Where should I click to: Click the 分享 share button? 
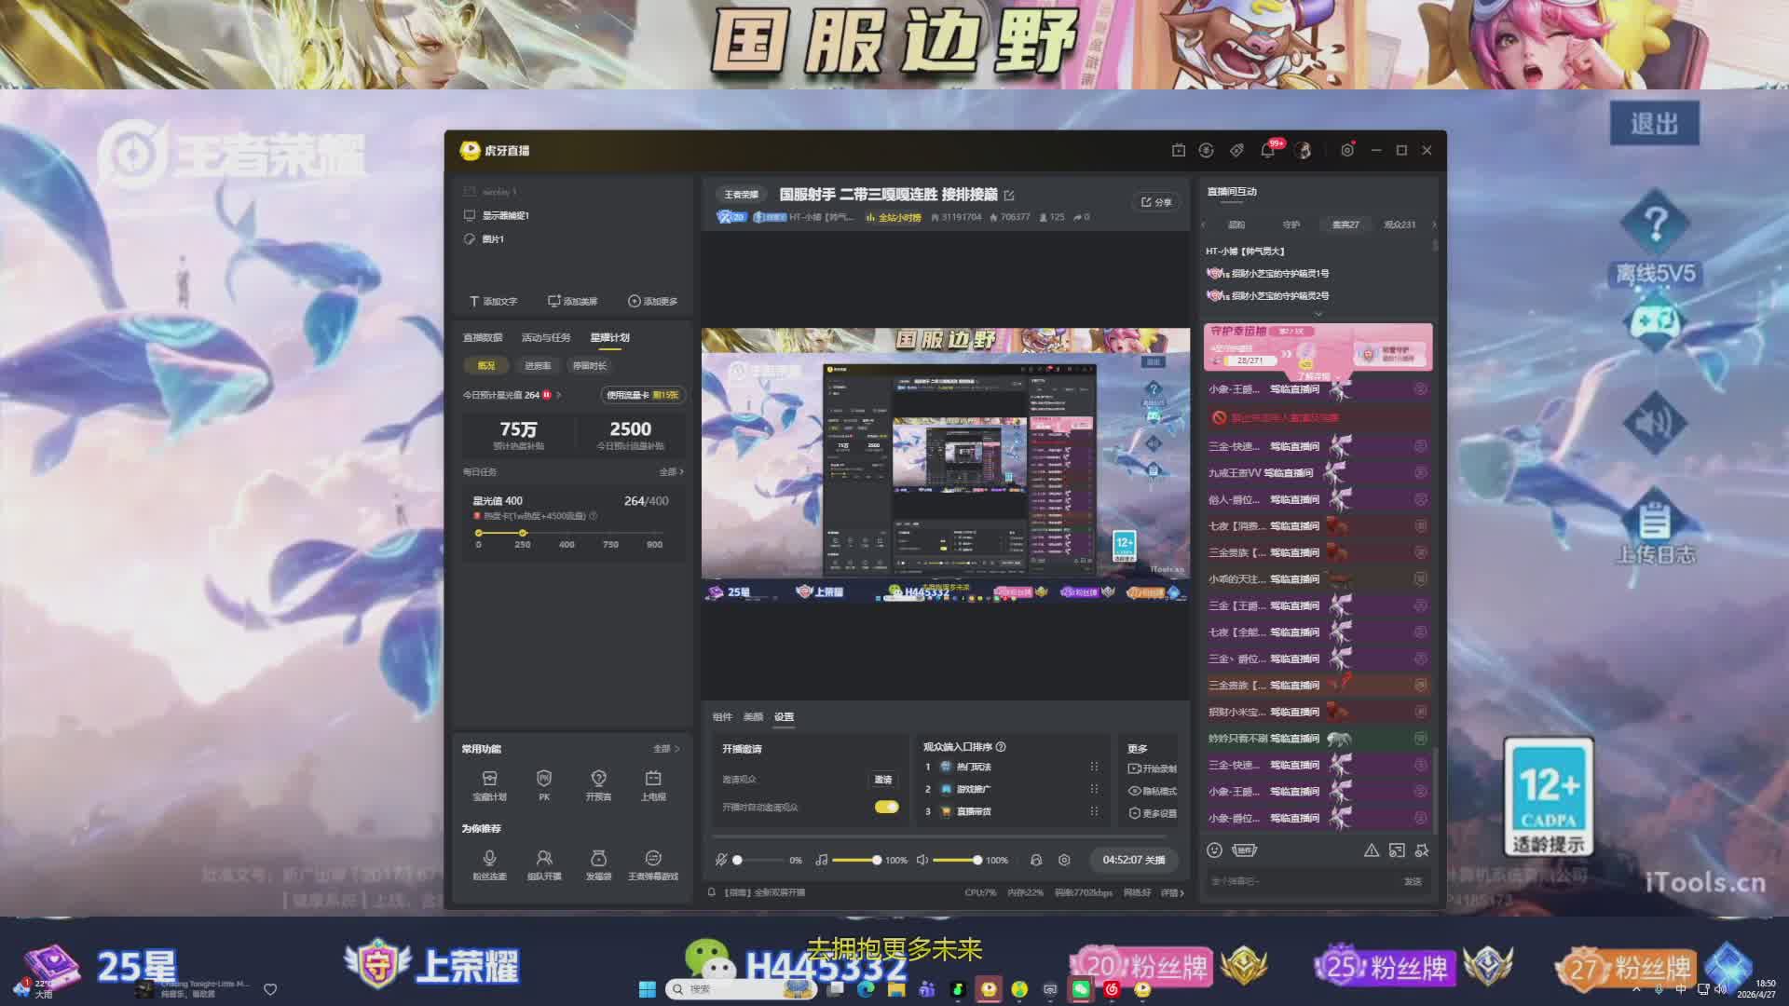coord(1156,202)
